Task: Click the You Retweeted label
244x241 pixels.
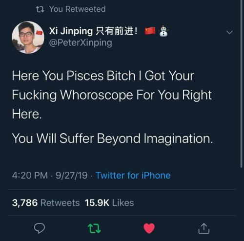Action: [x=78, y=9]
